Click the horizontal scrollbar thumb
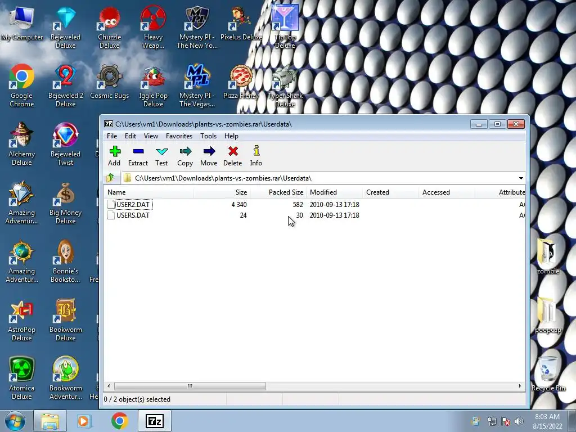 tap(190, 386)
